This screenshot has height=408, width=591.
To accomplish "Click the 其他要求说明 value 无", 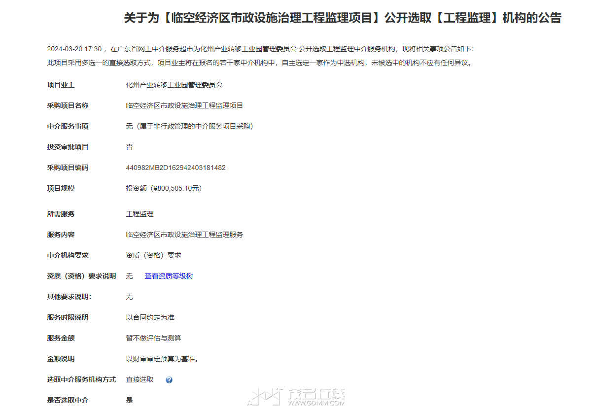I will (x=129, y=297).
